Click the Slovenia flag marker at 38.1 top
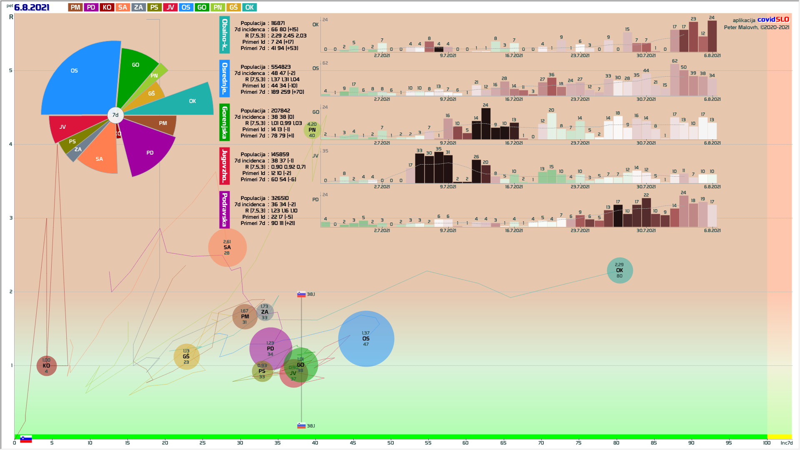This screenshot has width=800, height=450. tap(301, 294)
